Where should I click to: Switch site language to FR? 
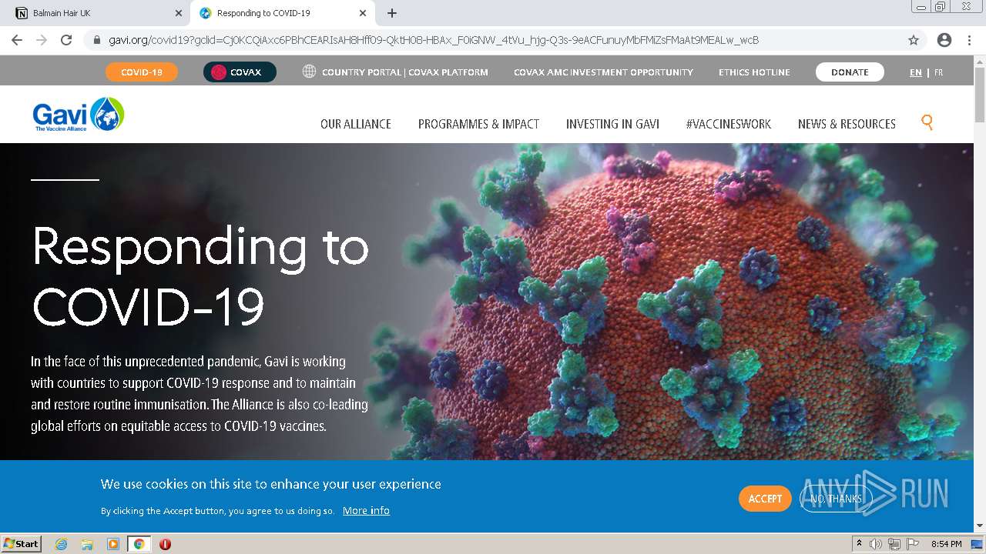[x=938, y=72]
